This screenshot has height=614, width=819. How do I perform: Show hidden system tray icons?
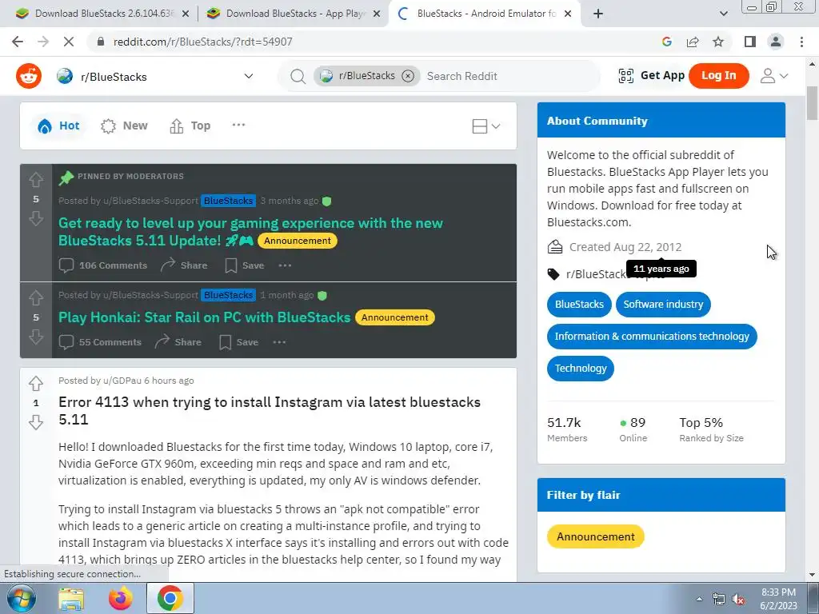[699, 600]
